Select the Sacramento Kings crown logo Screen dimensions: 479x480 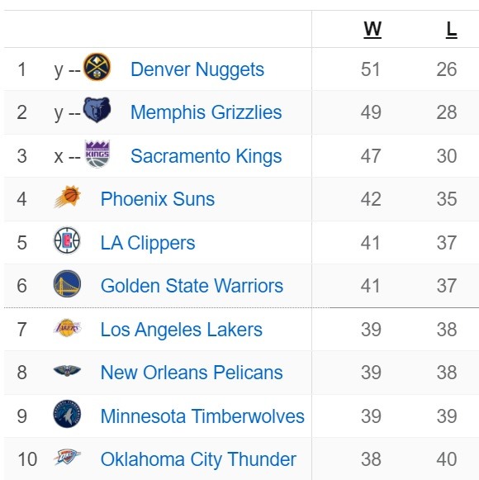point(97,154)
